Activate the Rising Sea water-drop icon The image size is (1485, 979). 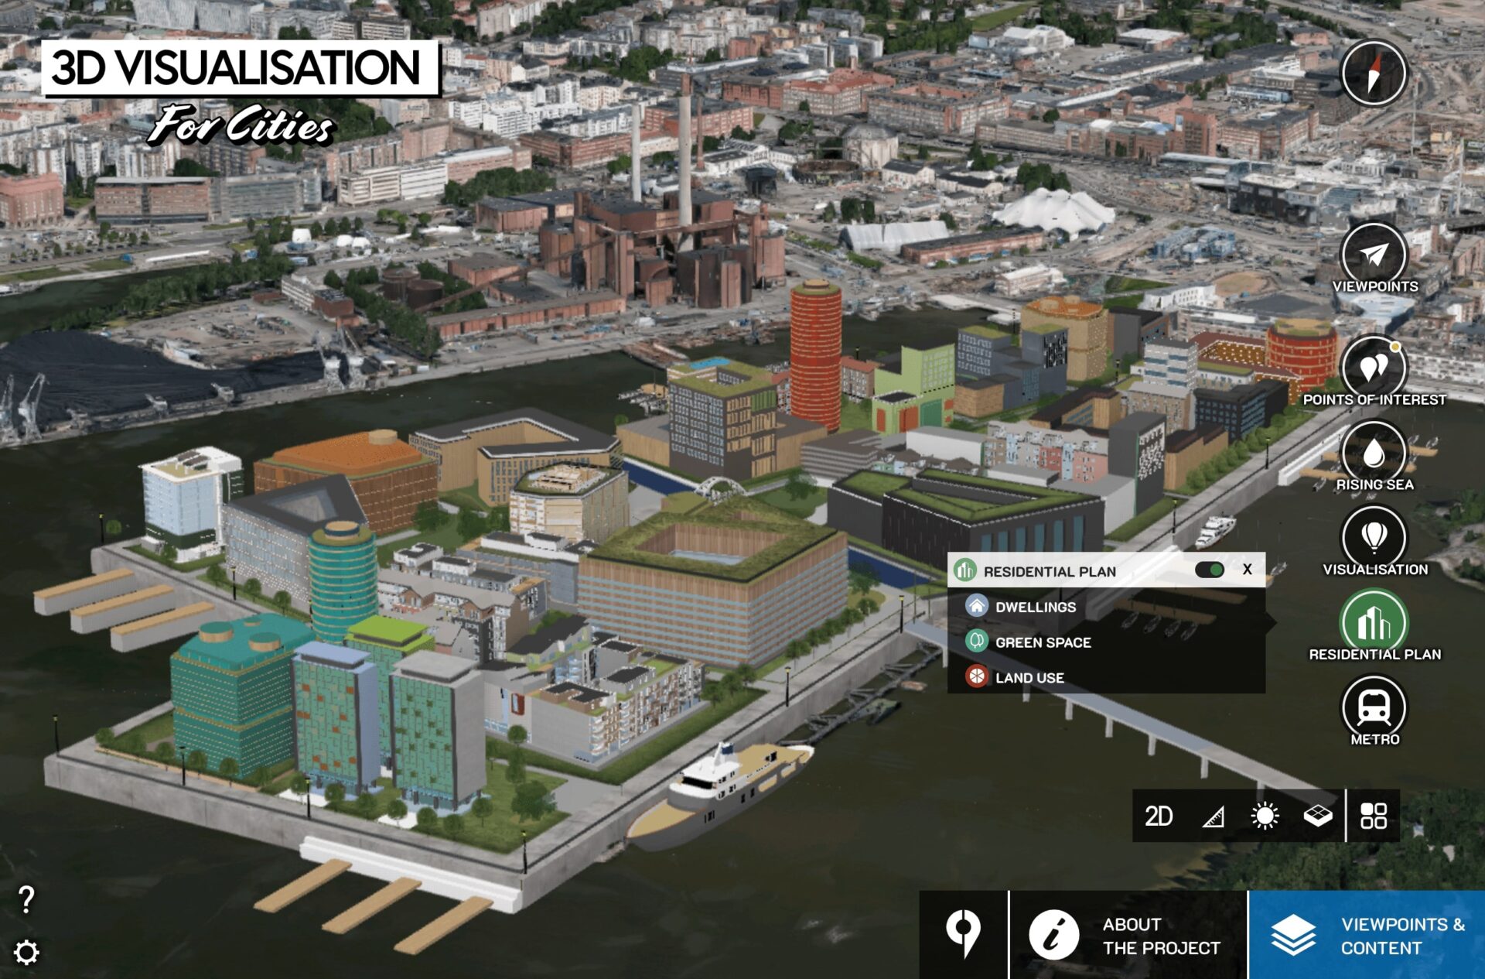point(1374,453)
